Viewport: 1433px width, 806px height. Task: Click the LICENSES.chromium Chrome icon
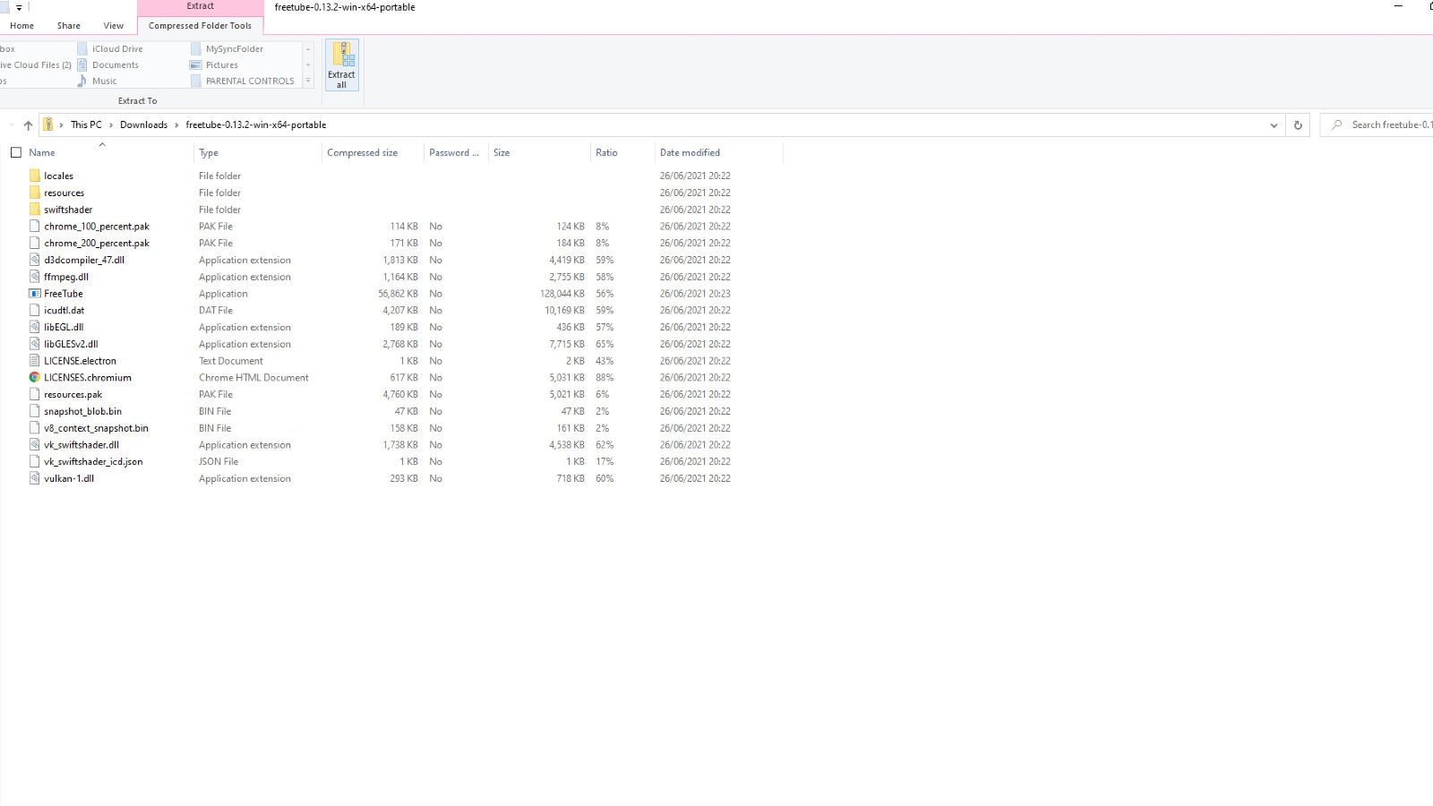point(35,378)
